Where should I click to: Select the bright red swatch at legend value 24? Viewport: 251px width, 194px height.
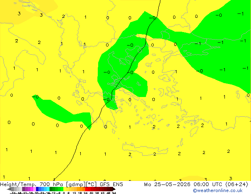[x=86, y=189]
